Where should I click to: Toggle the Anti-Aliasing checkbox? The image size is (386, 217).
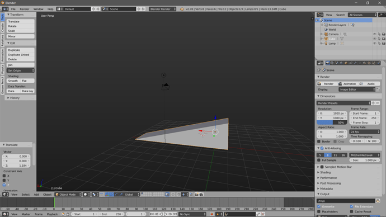[322, 148]
